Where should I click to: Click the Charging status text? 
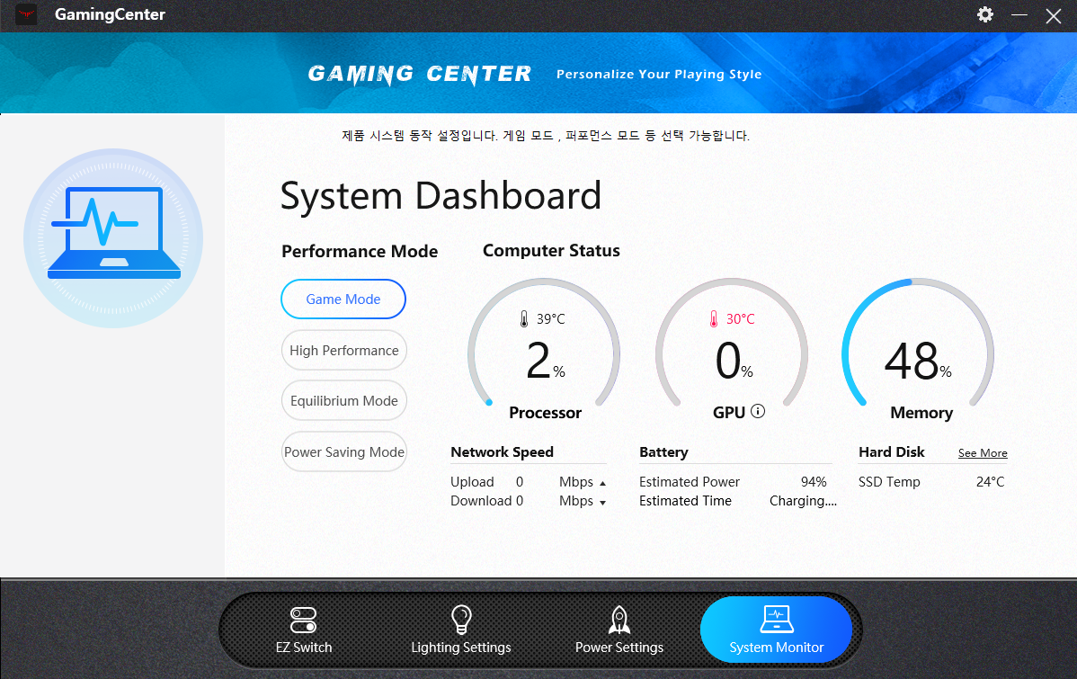point(803,501)
